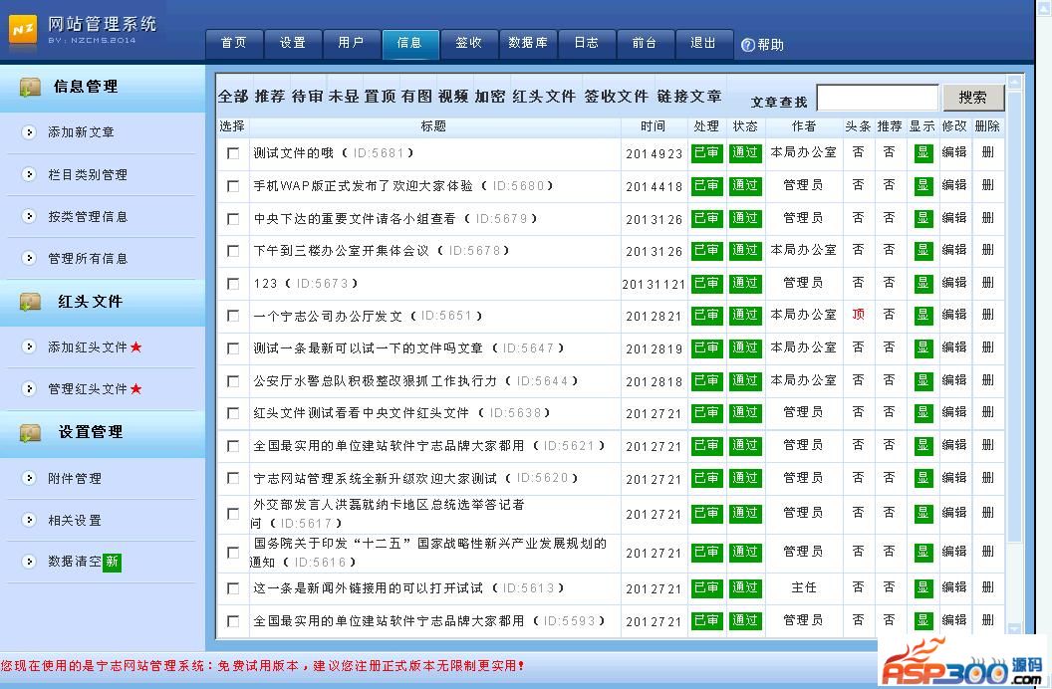Select checkbox for 中央下达的重要文件 row
This screenshot has width=1052, height=689.
point(233,219)
